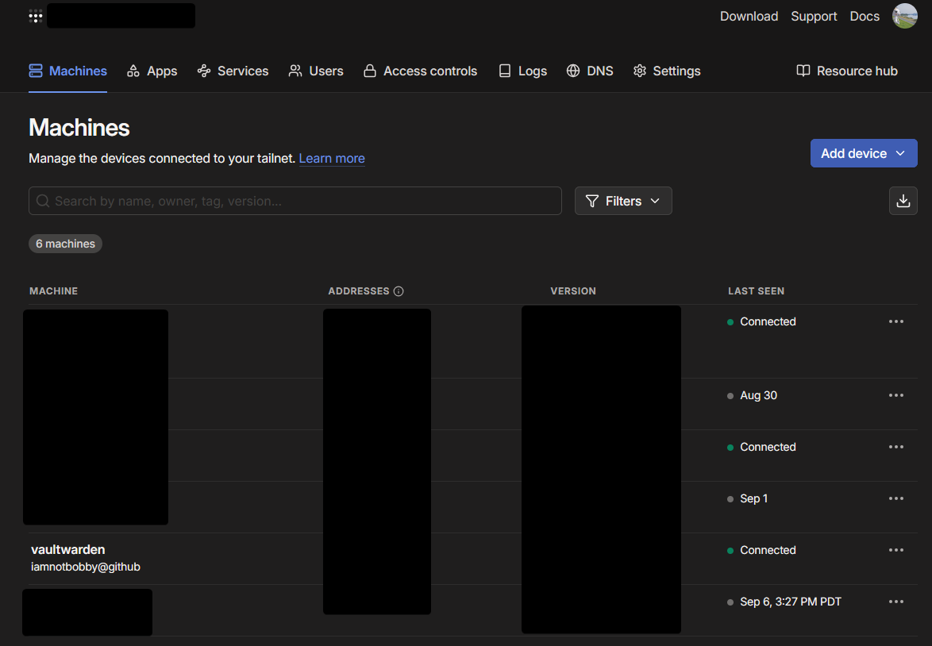Open the Resource hub
The height and width of the screenshot is (646, 932).
(x=847, y=71)
